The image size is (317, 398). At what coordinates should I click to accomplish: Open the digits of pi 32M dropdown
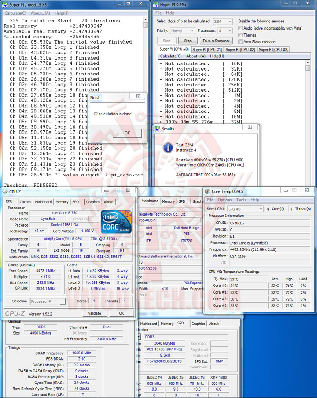click(223, 21)
